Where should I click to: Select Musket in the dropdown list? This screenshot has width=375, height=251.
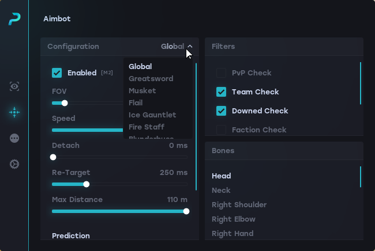[x=142, y=90]
